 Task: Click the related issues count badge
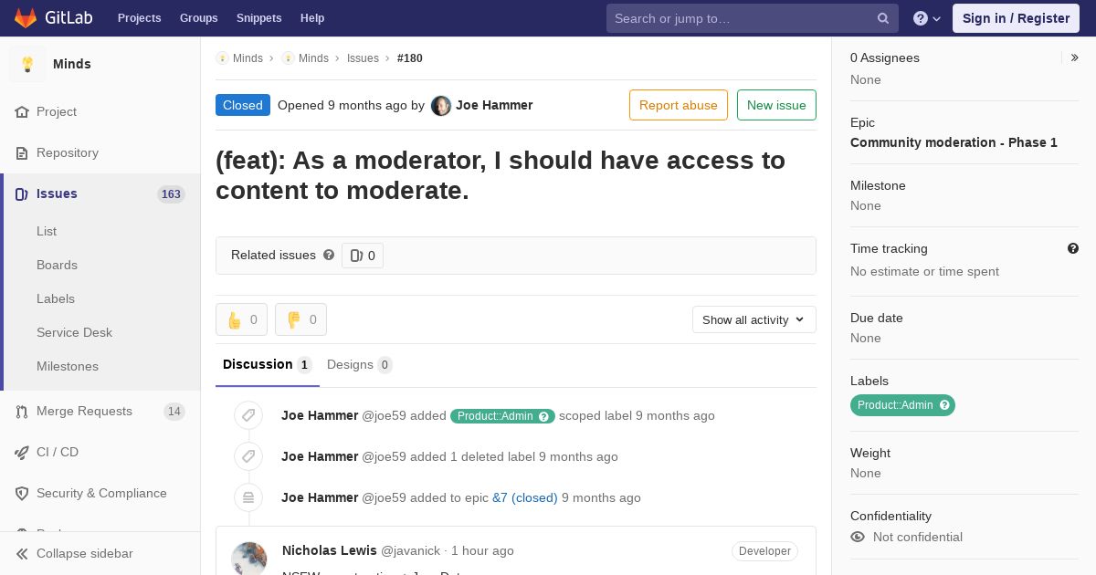tap(363, 256)
